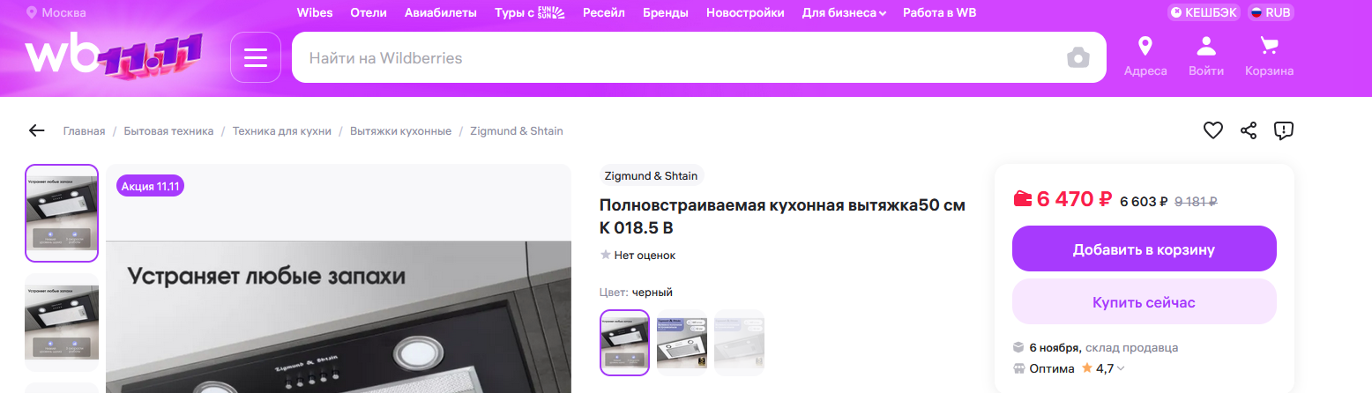Screen dimensions: 1372x393
Task: Click the share icon
Action: tap(1249, 130)
